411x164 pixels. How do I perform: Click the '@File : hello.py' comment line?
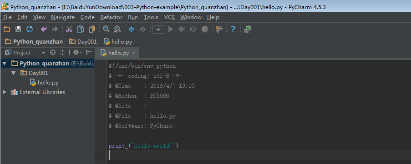click(x=142, y=115)
